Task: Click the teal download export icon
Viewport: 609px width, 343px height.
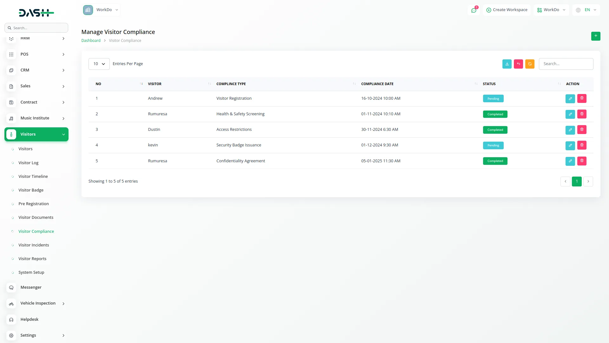Action: click(507, 64)
